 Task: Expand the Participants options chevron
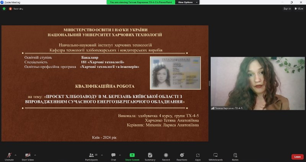point(102,155)
